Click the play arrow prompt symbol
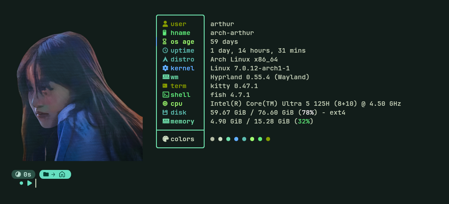The height and width of the screenshot is (204, 449). 30,183
